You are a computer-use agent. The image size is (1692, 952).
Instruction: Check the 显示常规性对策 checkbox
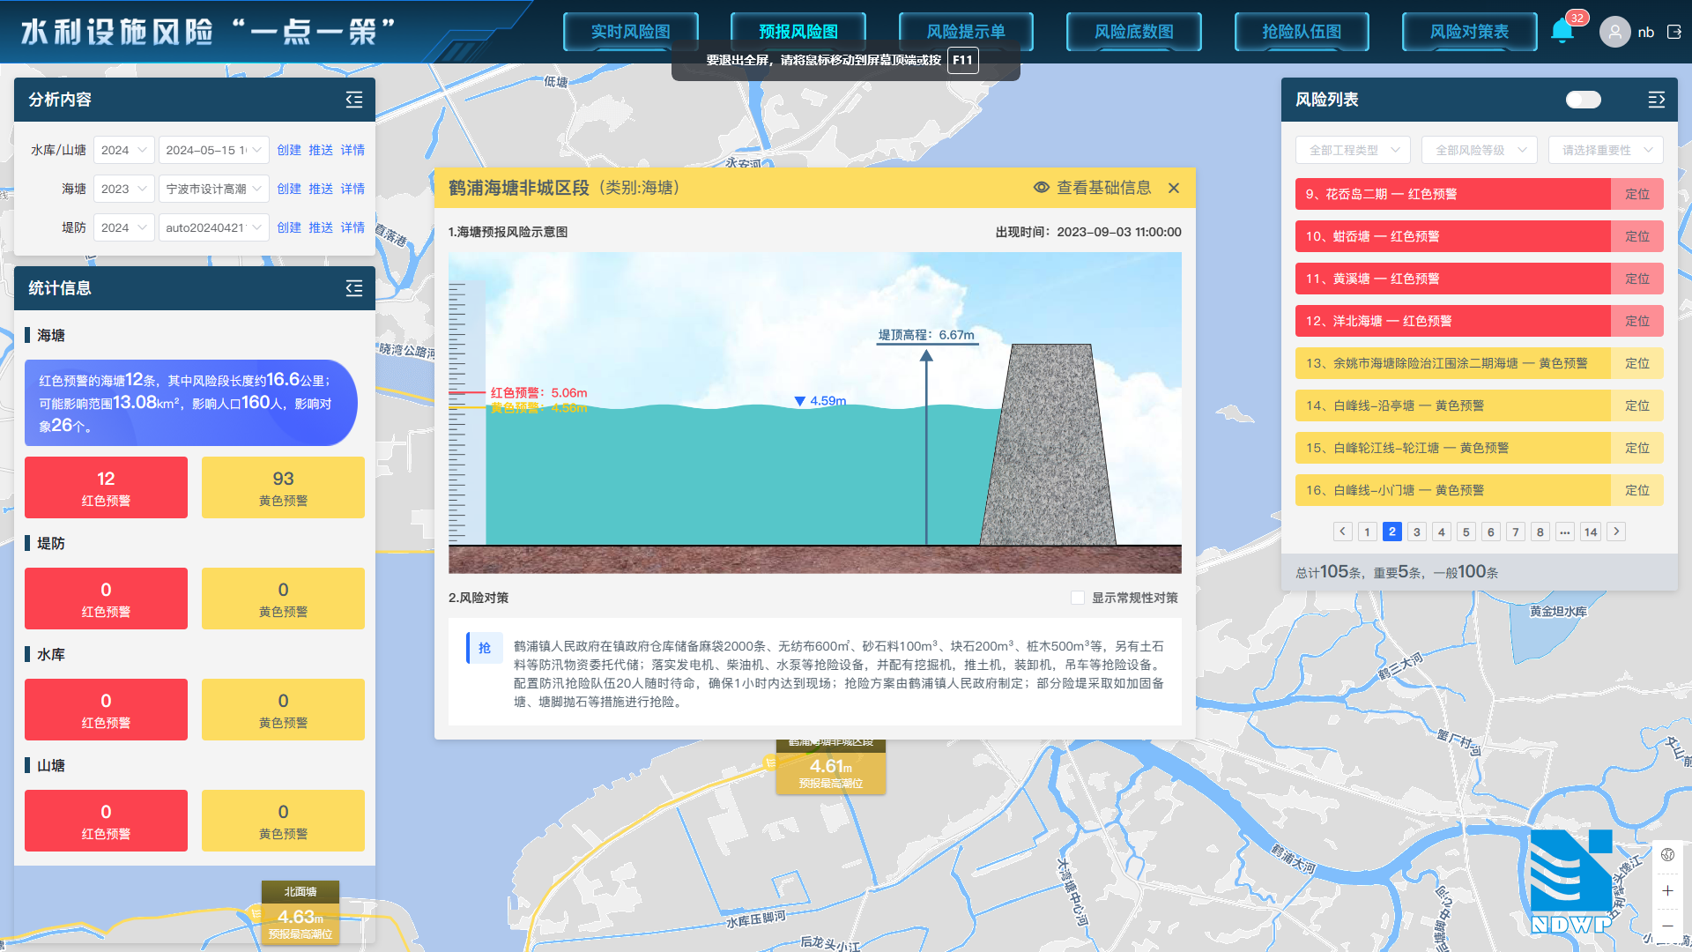click(1077, 598)
